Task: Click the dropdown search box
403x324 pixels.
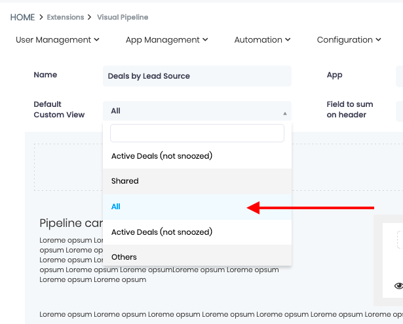Action: click(197, 133)
